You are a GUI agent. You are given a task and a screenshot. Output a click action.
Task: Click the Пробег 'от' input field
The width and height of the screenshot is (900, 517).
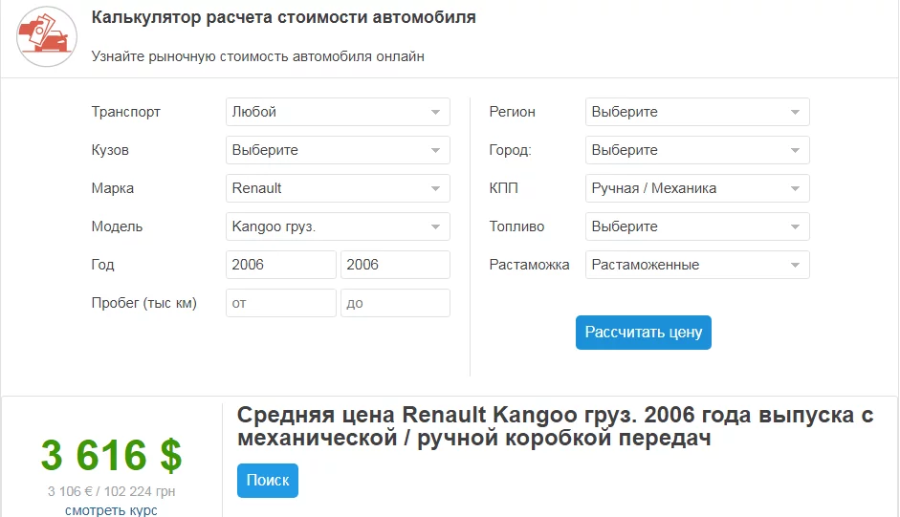tap(281, 303)
